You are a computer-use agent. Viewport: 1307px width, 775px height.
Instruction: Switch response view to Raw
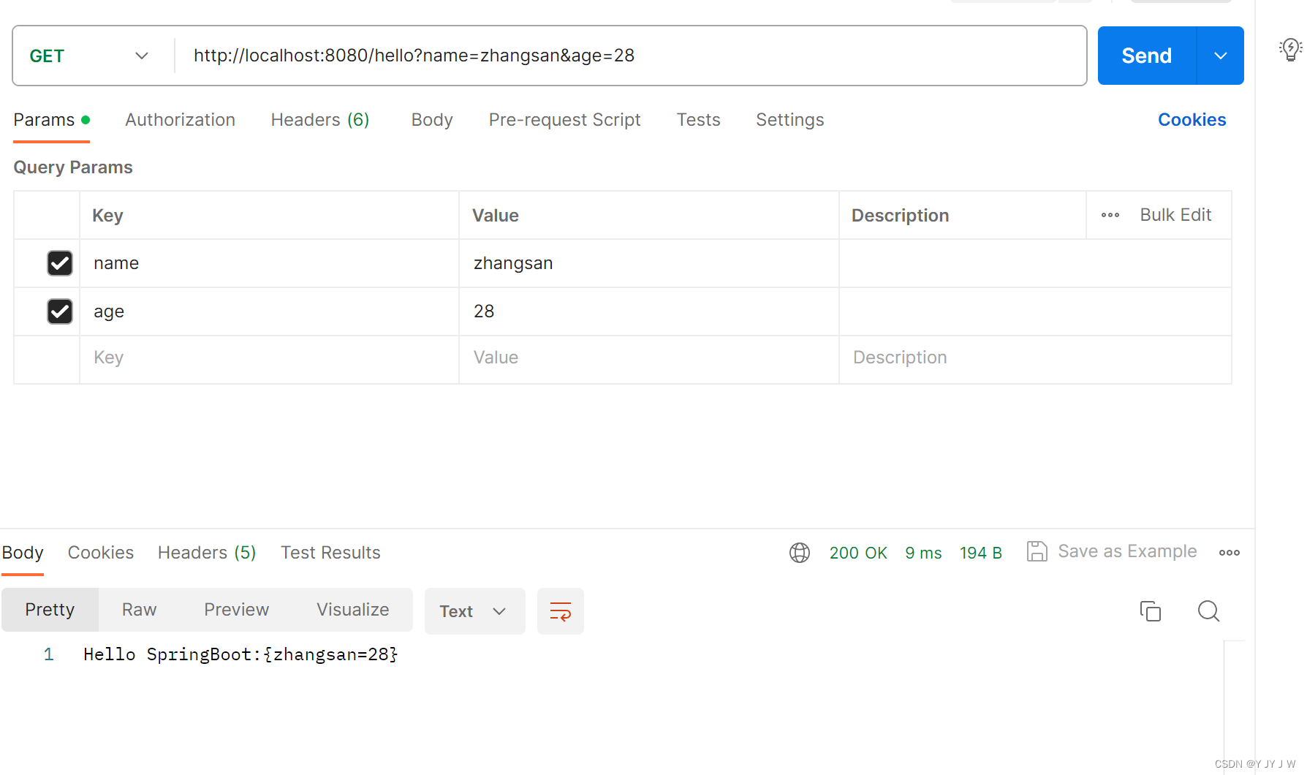(x=138, y=609)
